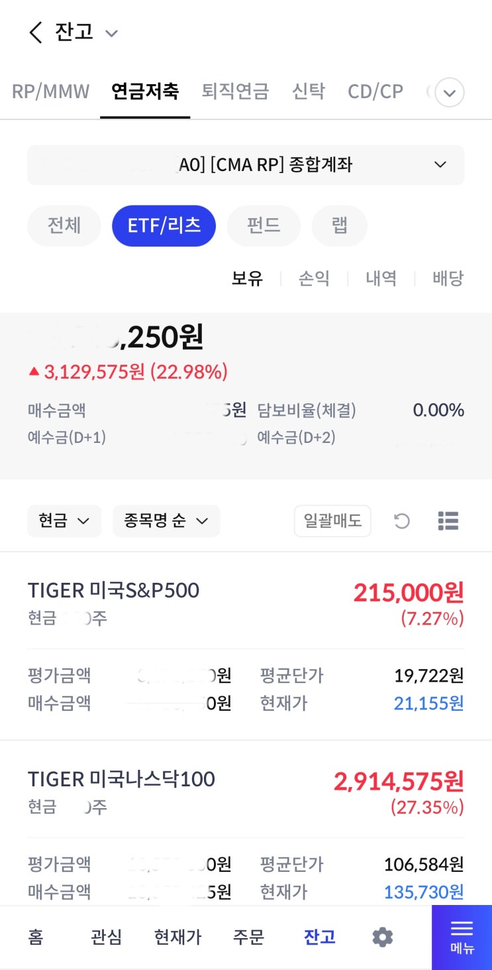Show the 배당 view
The image size is (492, 970).
click(448, 278)
